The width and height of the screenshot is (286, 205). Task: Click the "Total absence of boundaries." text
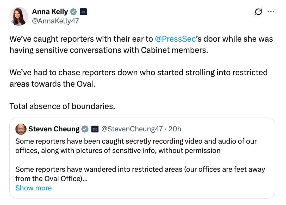point(62,106)
